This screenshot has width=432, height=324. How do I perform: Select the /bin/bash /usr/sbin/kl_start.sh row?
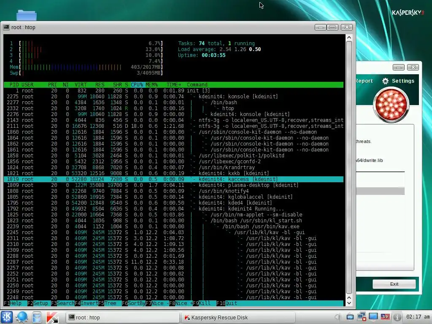click(x=173, y=220)
